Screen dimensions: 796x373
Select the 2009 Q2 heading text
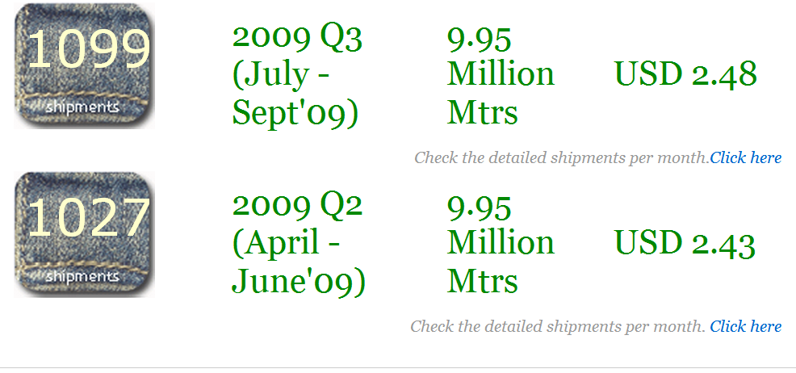pos(297,206)
